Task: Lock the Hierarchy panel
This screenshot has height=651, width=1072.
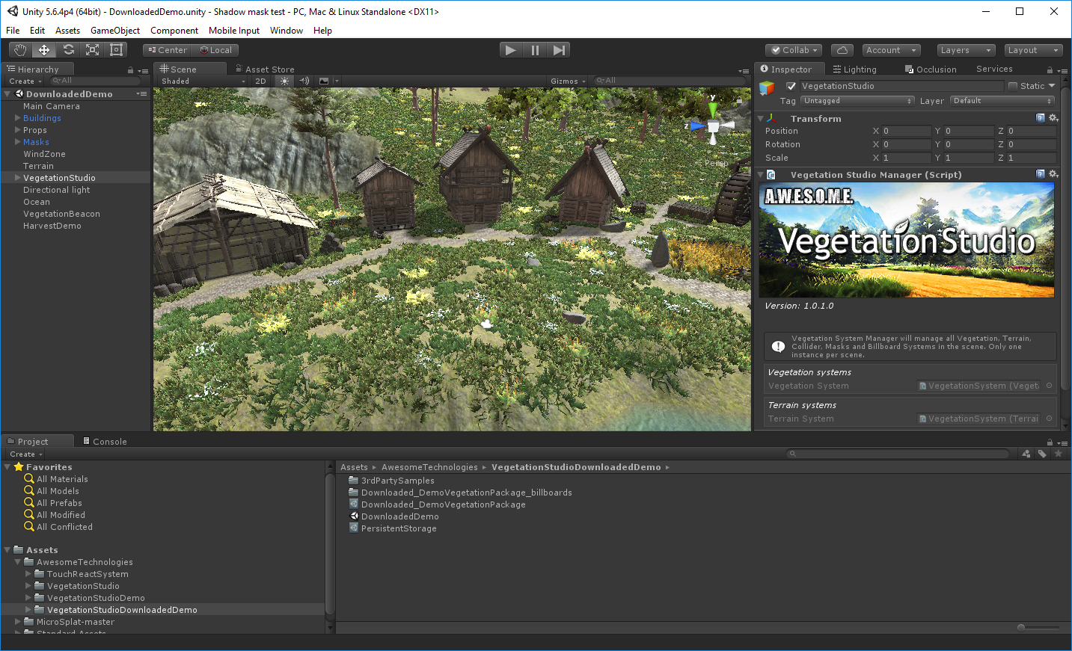Action: point(130,70)
